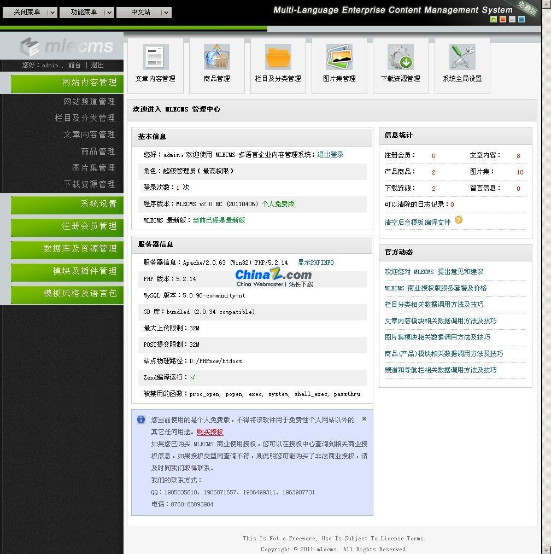Open 商品管理 in the sidebar
The height and width of the screenshot is (554, 551).
point(98,151)
